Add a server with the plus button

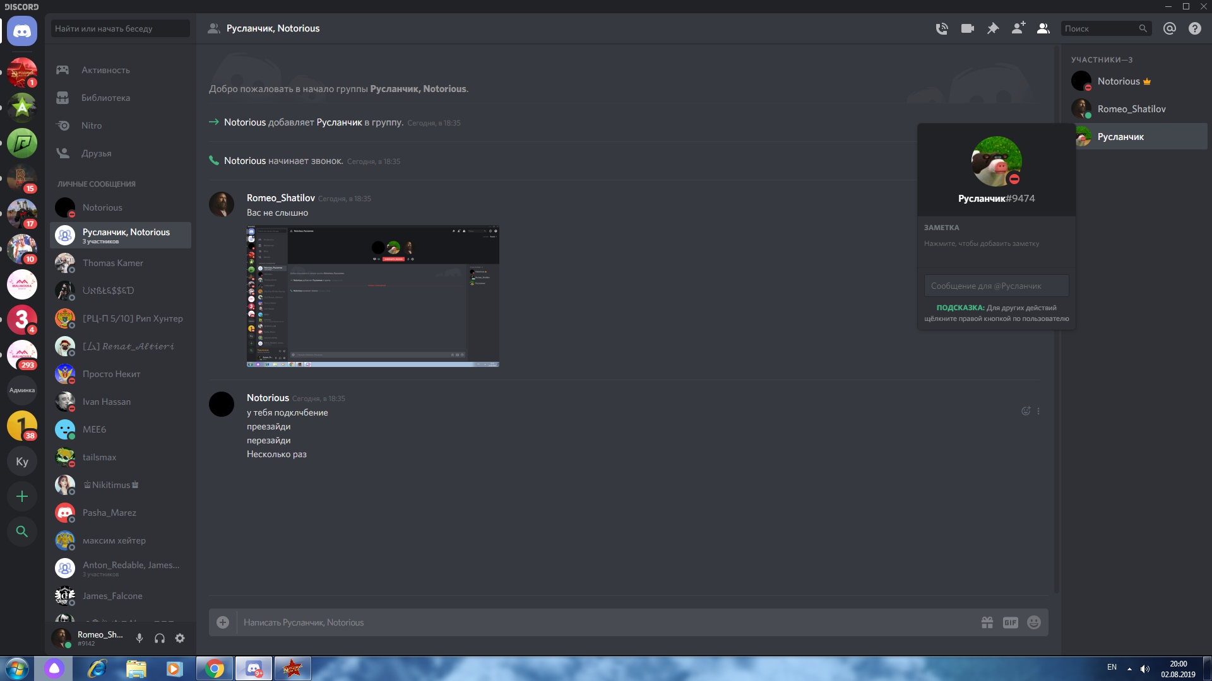pos(22,496)
